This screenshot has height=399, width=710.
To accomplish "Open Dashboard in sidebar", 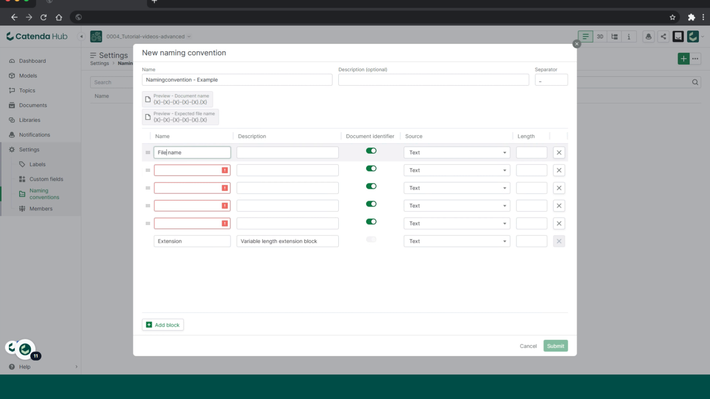I will 33,61.
